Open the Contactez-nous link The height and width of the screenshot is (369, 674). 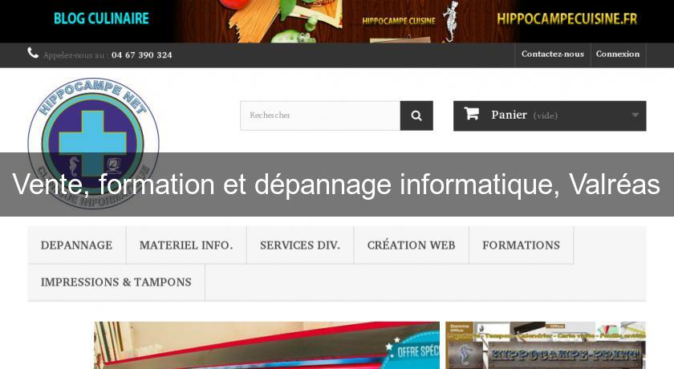553,54
